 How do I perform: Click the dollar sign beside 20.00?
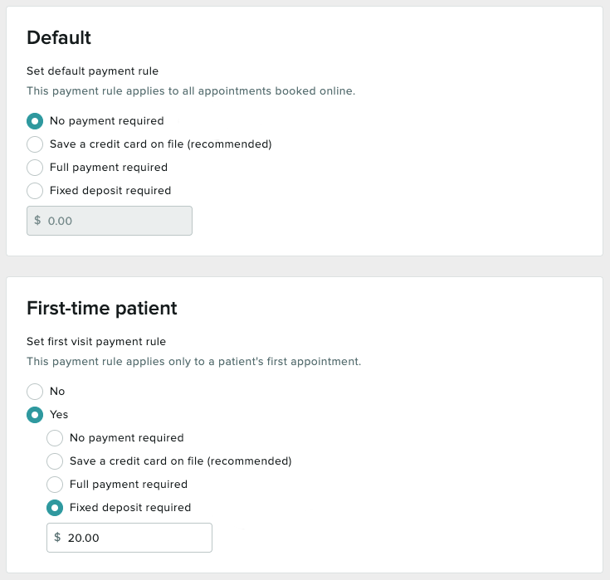(57, 538)
